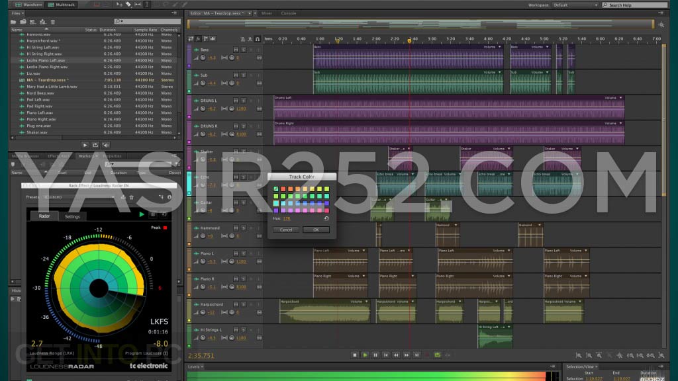Mute the Sub track
Viewport: 678px width, 381px height.
(236, 75)
